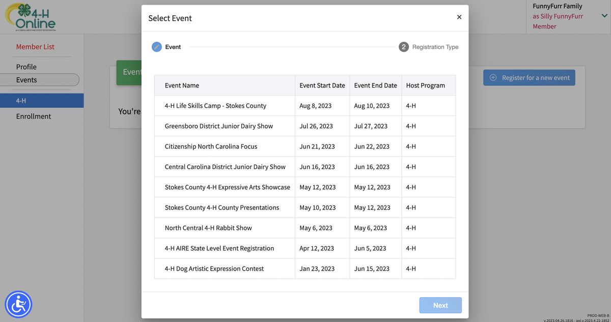611x322 pixels.
Task: Open the Enrollment section
Action: click(x=33, y=116)
